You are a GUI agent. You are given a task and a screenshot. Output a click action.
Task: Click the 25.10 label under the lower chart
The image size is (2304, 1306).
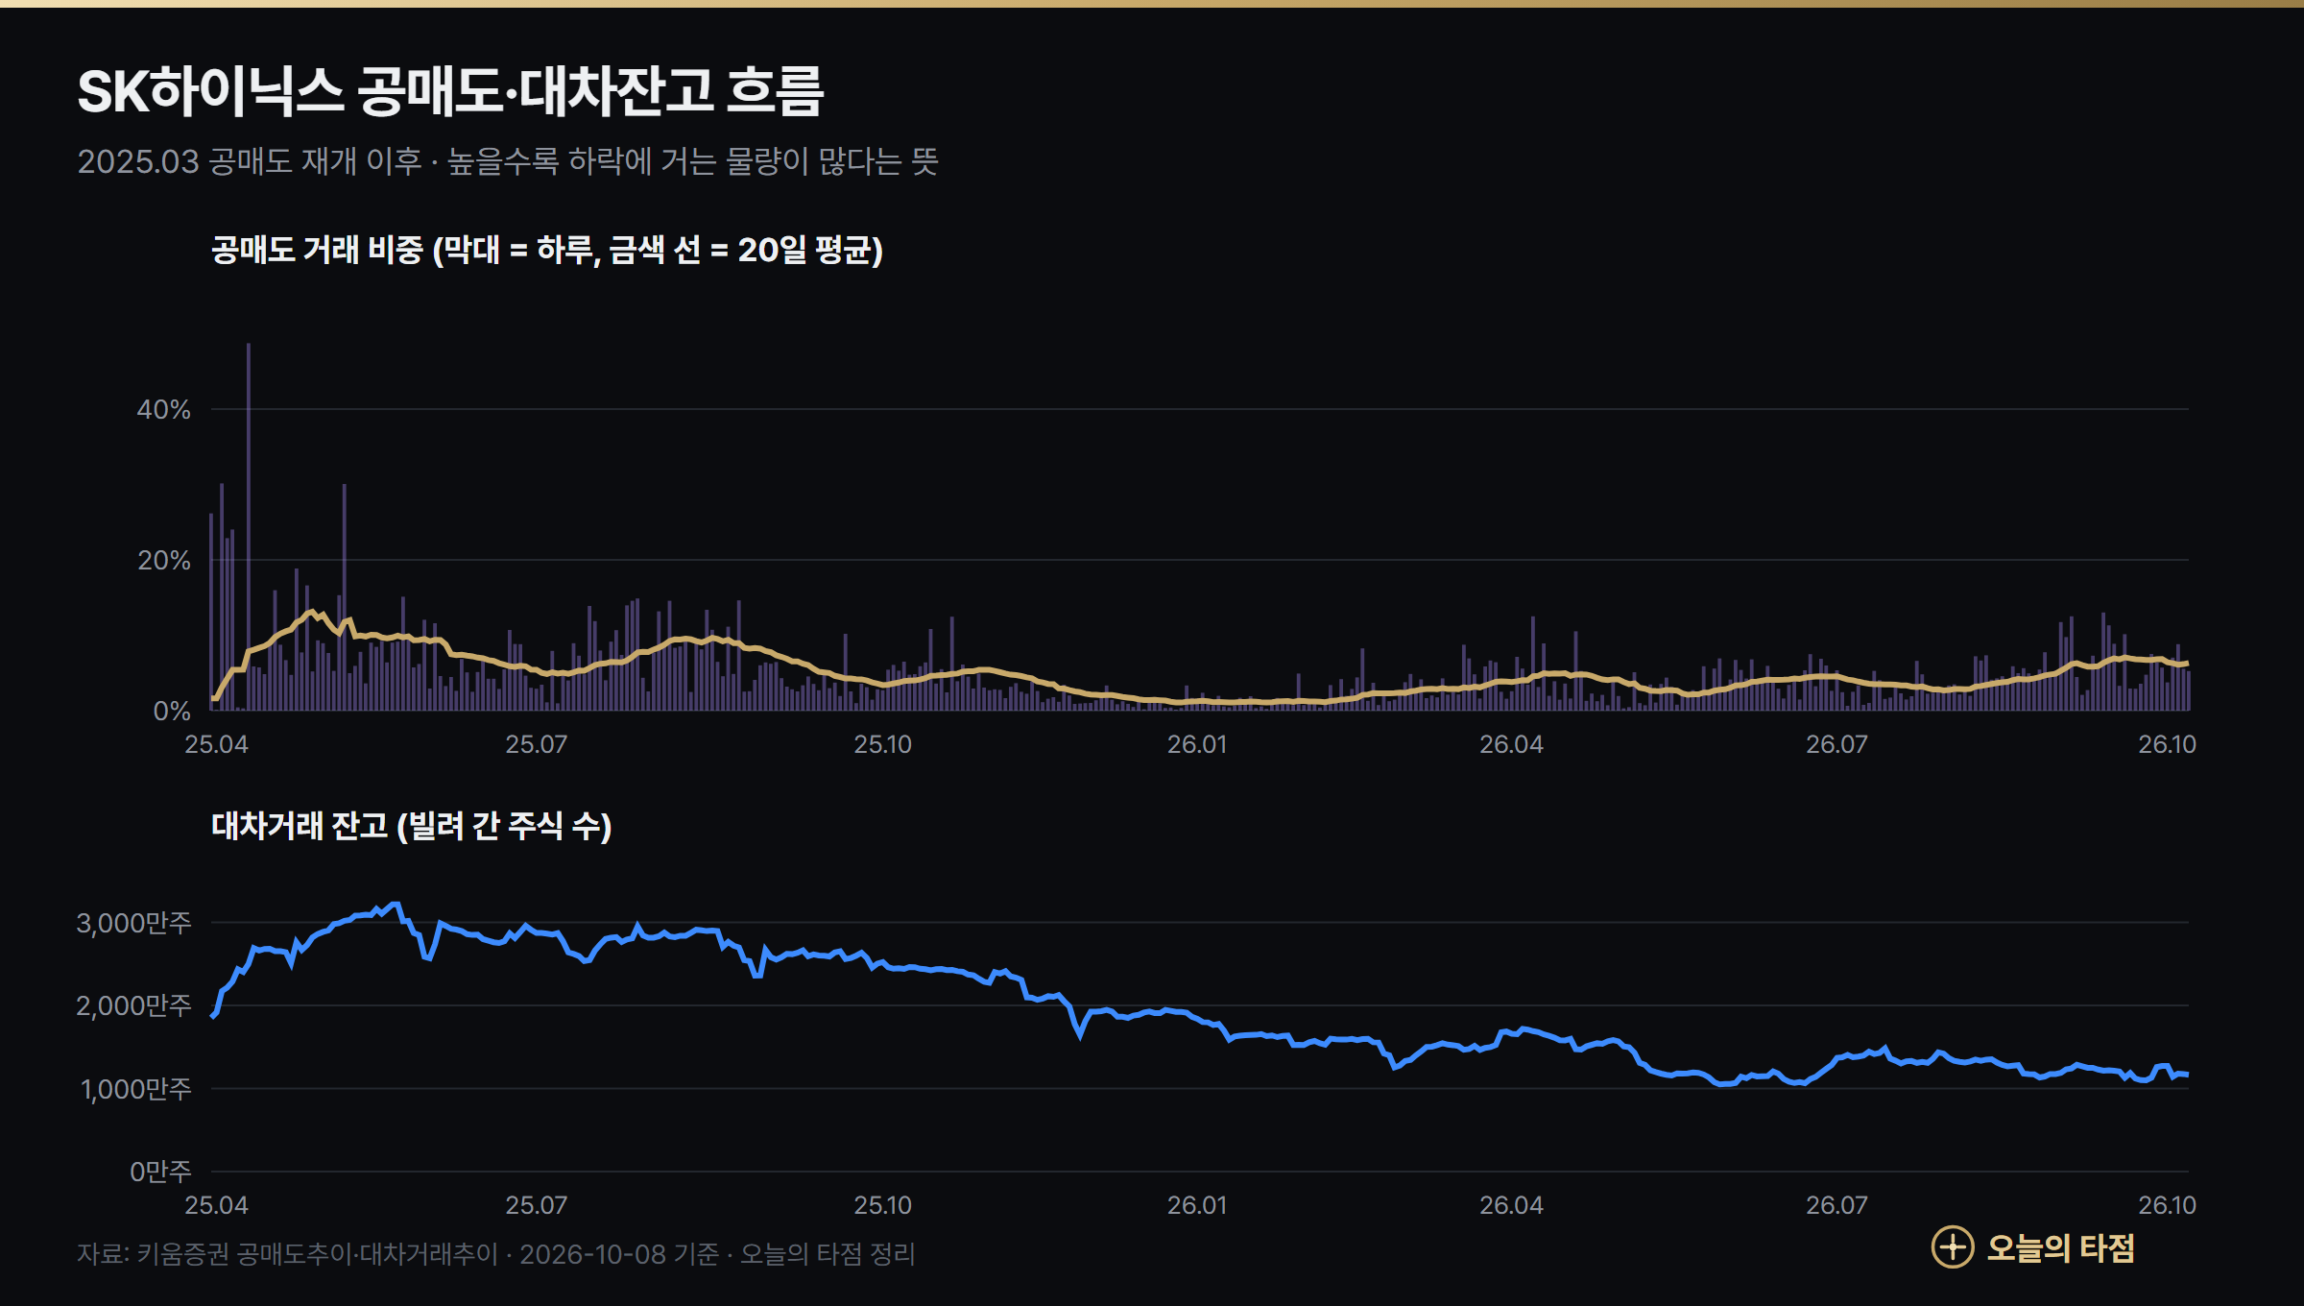pyautogui.click(x=883, y=1205)
